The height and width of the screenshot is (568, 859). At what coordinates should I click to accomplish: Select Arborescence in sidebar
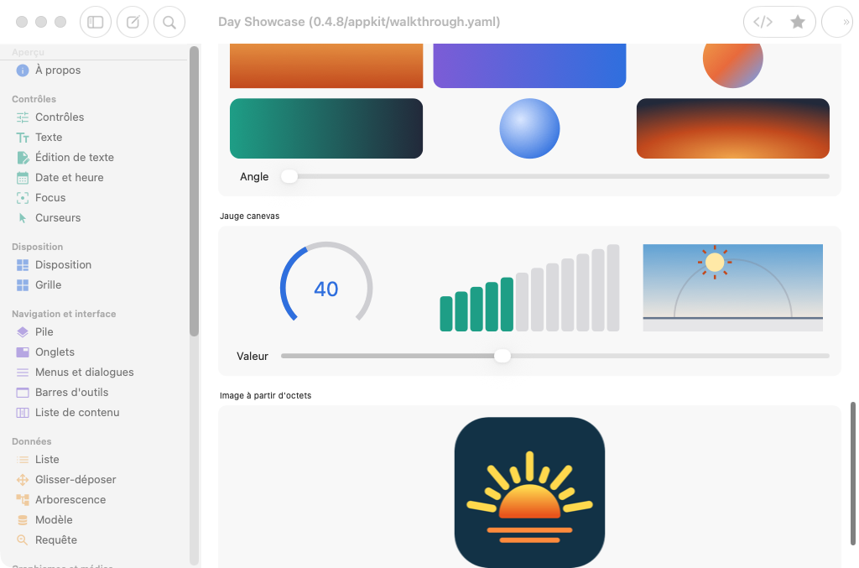tap(70, 499)
